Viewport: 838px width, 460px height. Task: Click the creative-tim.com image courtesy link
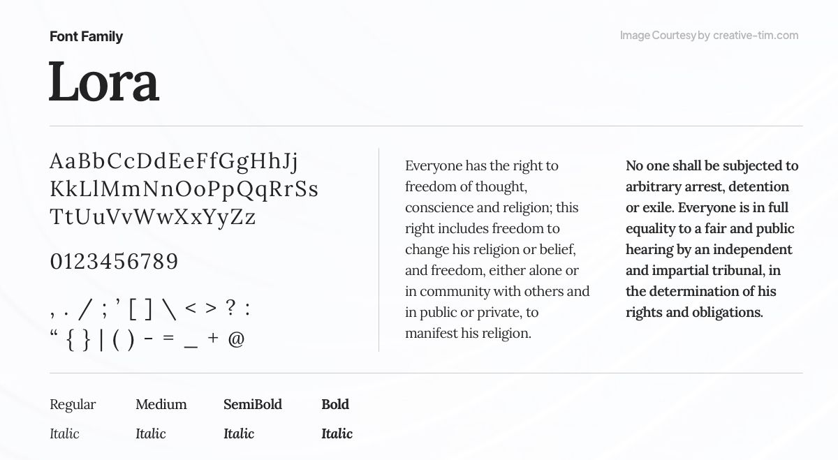click(755, 36)
